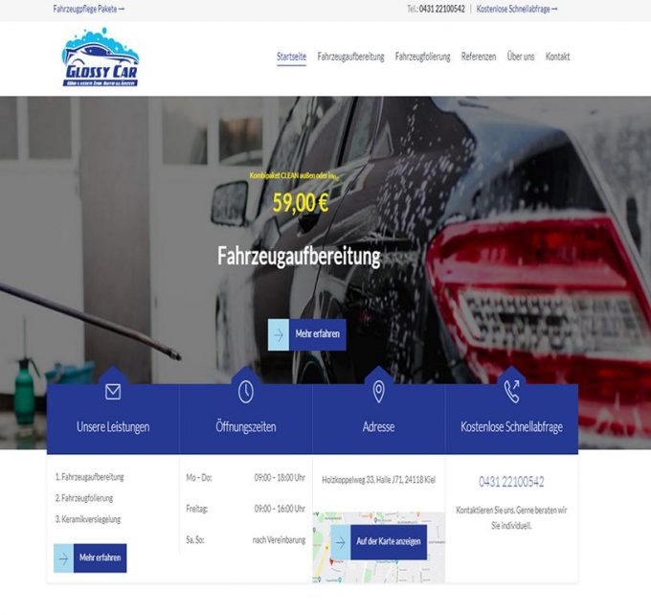Click the Kombipaket CLEAN yellow text
This screenshot has height=615, width=651.
(x=294, y=175)
